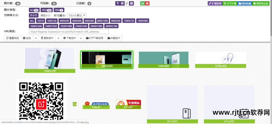Click 打开下载目录 folder button

click(94, 38)
